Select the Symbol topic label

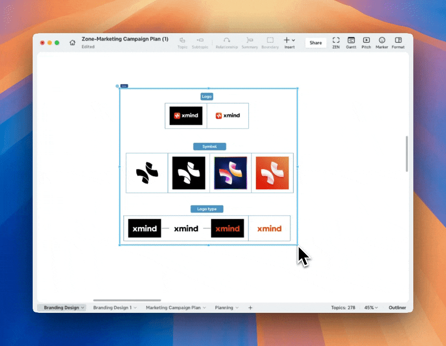(210, 147)
